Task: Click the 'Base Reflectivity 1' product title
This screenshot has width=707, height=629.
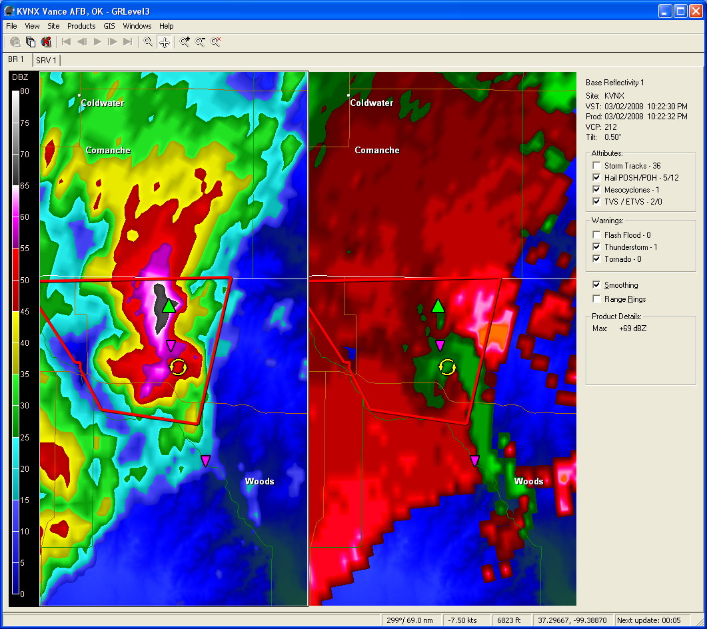Action: tap(614, 83)
